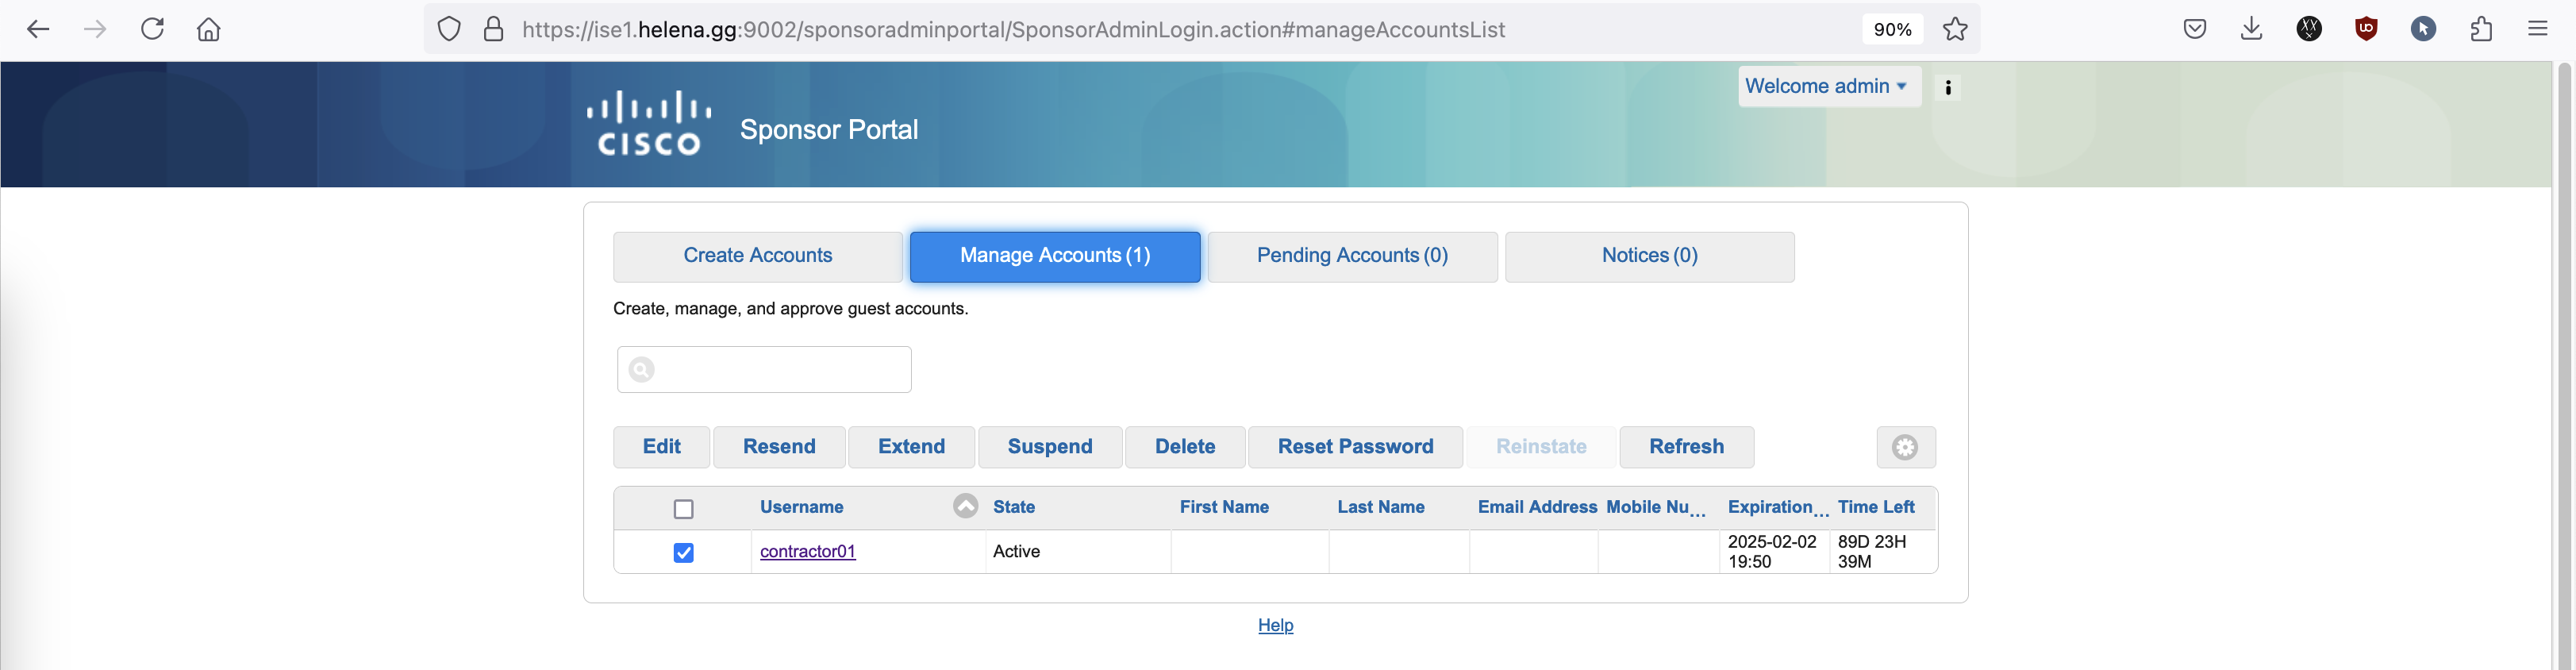Open the uBlock Origin extension icon
Image resolution: width=2576 pixels, height=670 pixels.
click(2365, 29)
